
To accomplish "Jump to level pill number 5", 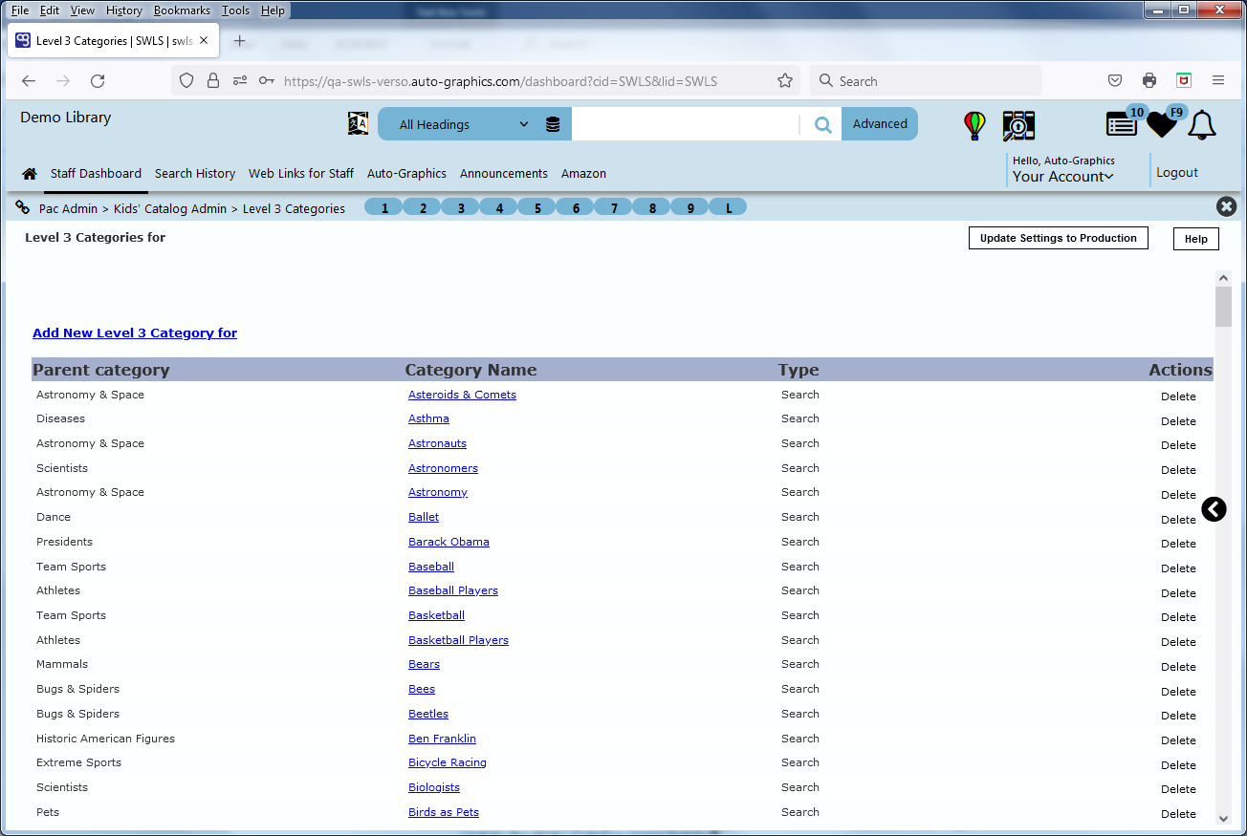I will click(537, 207).
